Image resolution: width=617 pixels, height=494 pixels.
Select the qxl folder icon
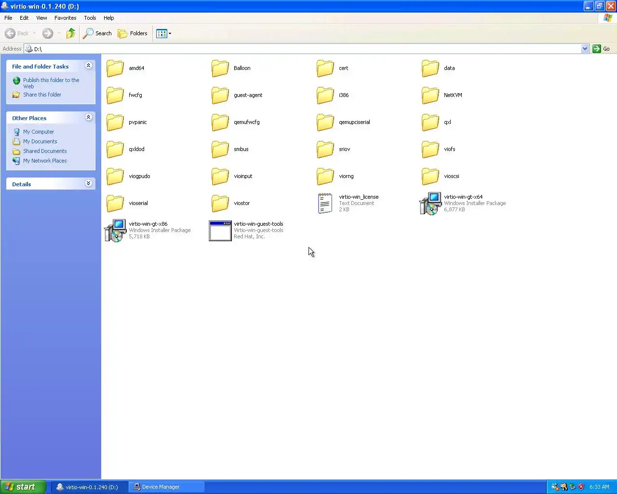click(430, 122)
